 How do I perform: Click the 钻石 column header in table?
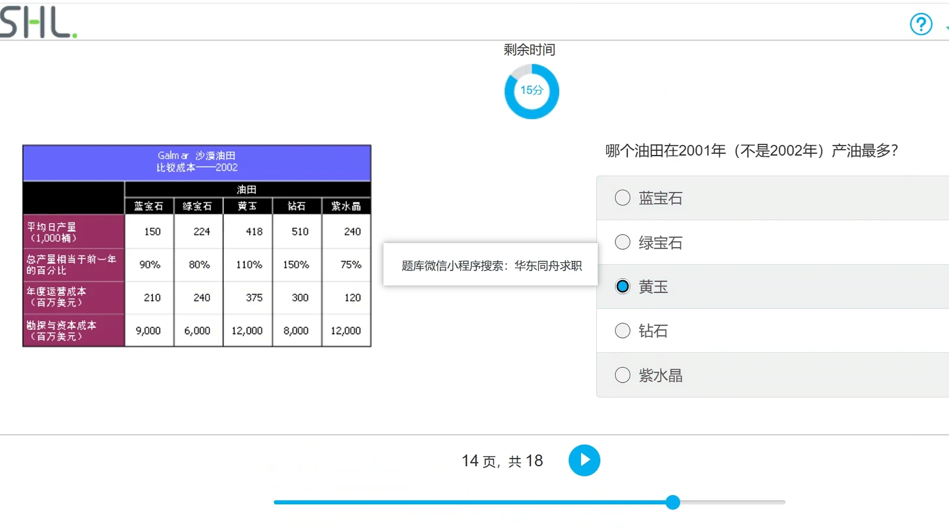296,206
